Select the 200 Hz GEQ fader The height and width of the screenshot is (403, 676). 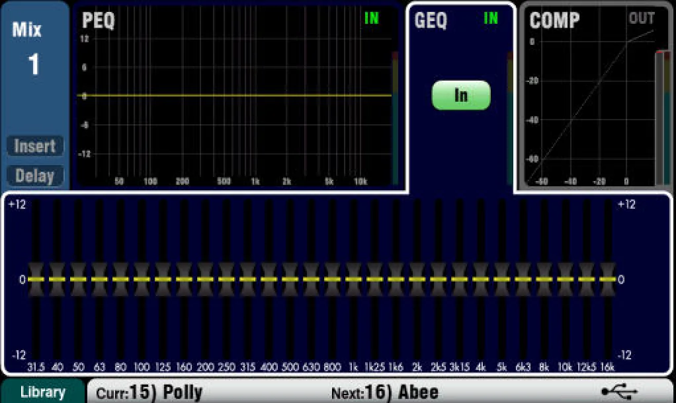click(x=205, y=279)
